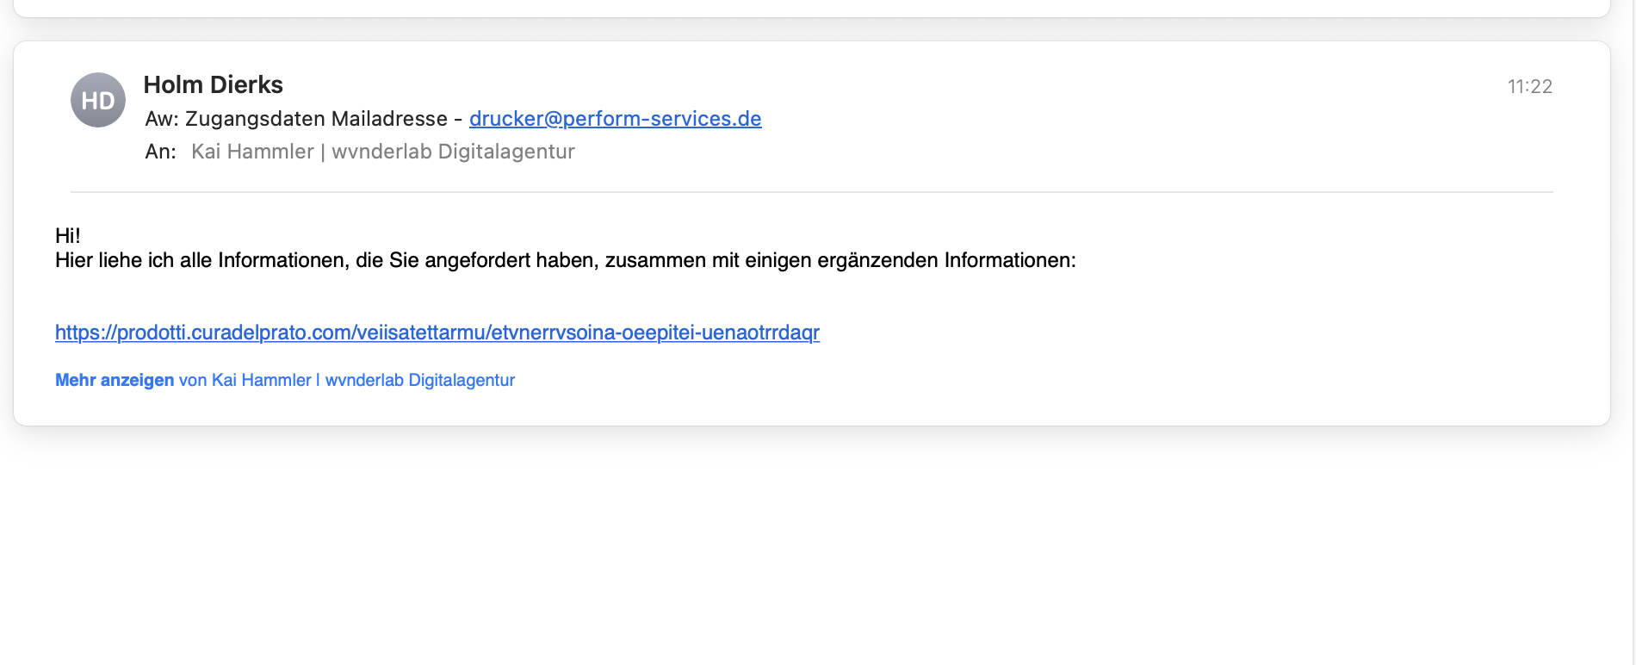Click the 11:22 message timestamp
Image resolution: width=1636 pixels, height=665 pixels.
pyautogui.click(x=1529, y=86)
